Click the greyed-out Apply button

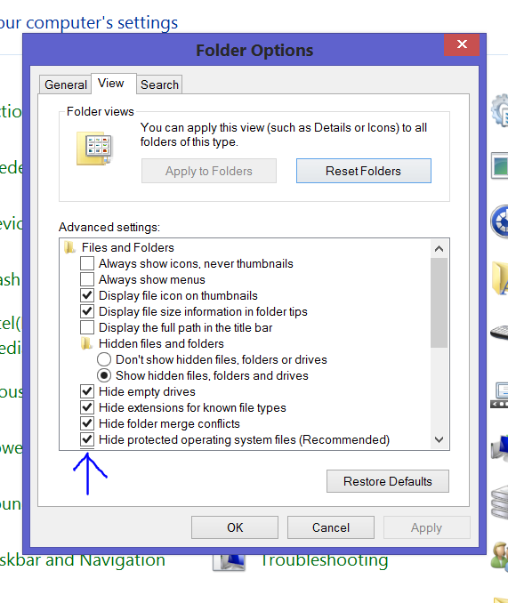(426, 527)
